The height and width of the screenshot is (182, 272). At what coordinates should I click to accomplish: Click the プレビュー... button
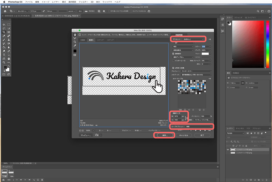(86, 135)
